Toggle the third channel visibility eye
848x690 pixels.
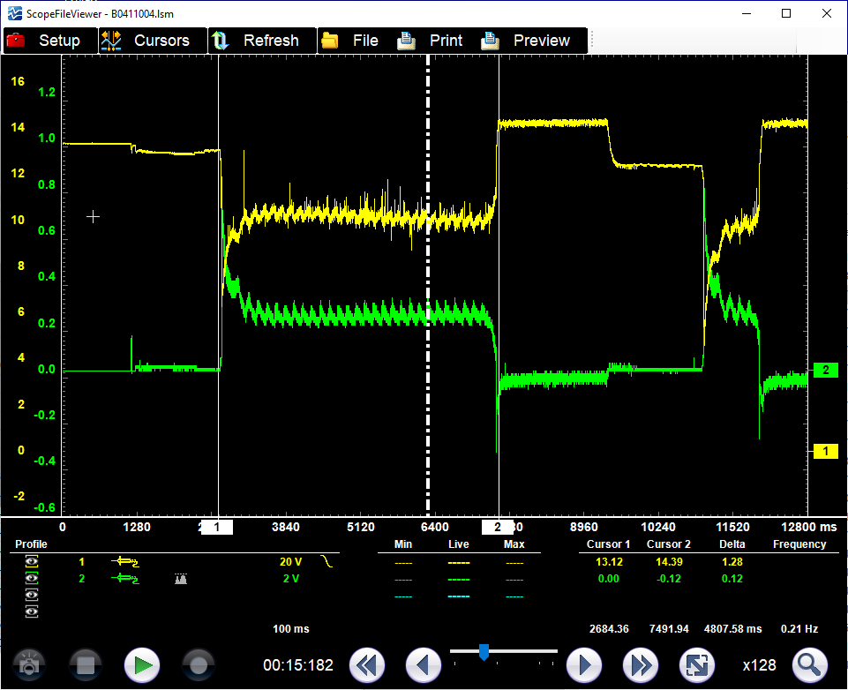[32, 596]
